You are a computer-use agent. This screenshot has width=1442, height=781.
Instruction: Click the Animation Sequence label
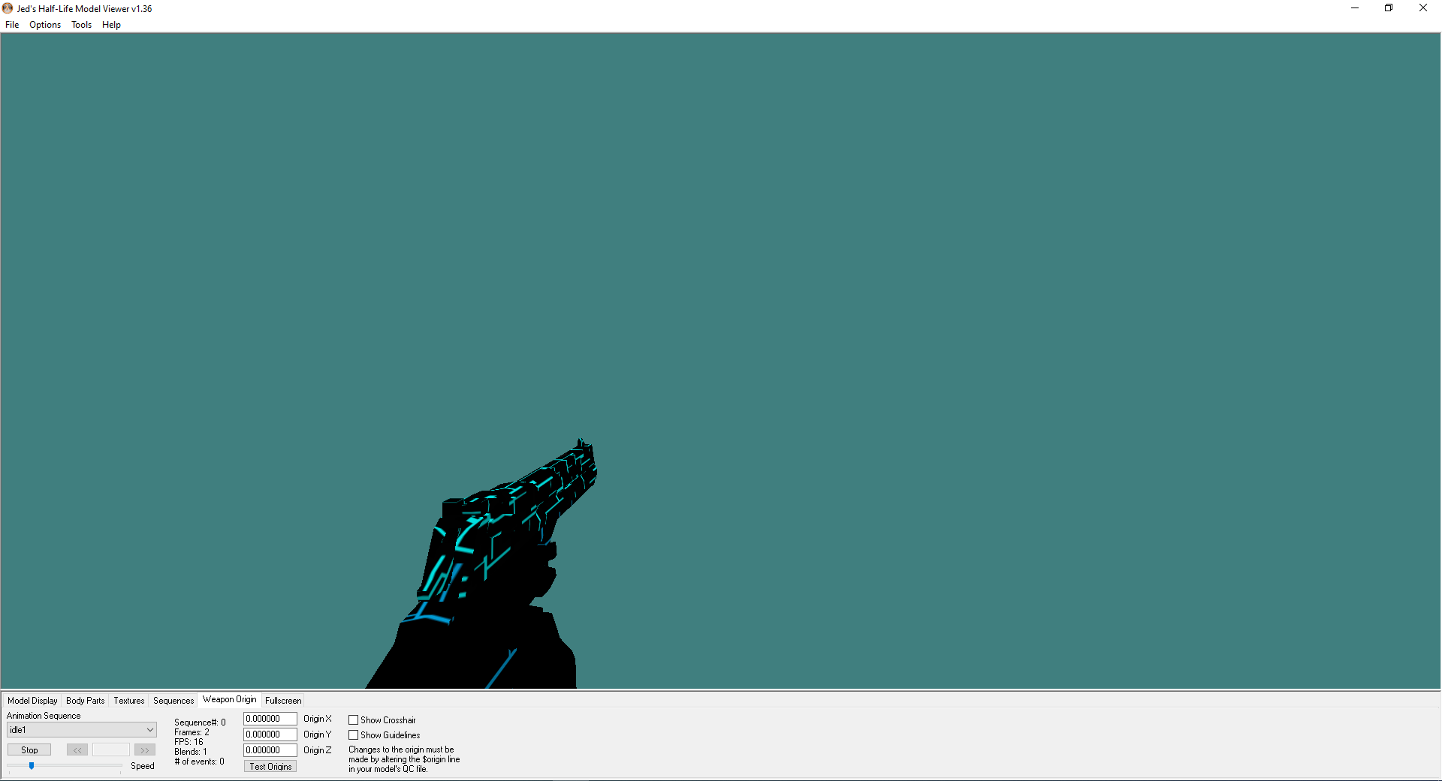[44, 716]
